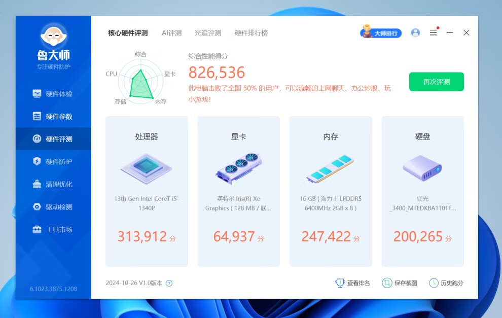The image size is (502, 318).
Task: Click the radar performance chart
Action: coord(141,82)
